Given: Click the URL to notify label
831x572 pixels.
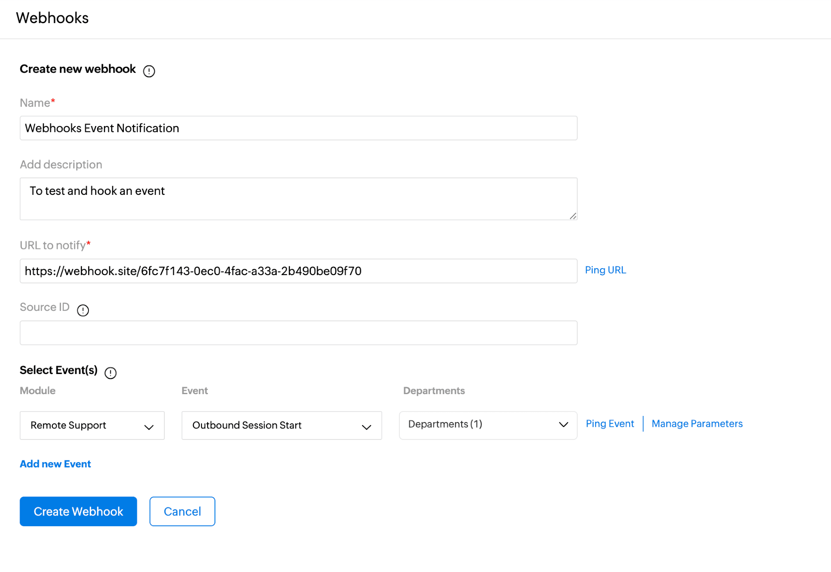Looking at the screenshot, I should click(53, 245).
